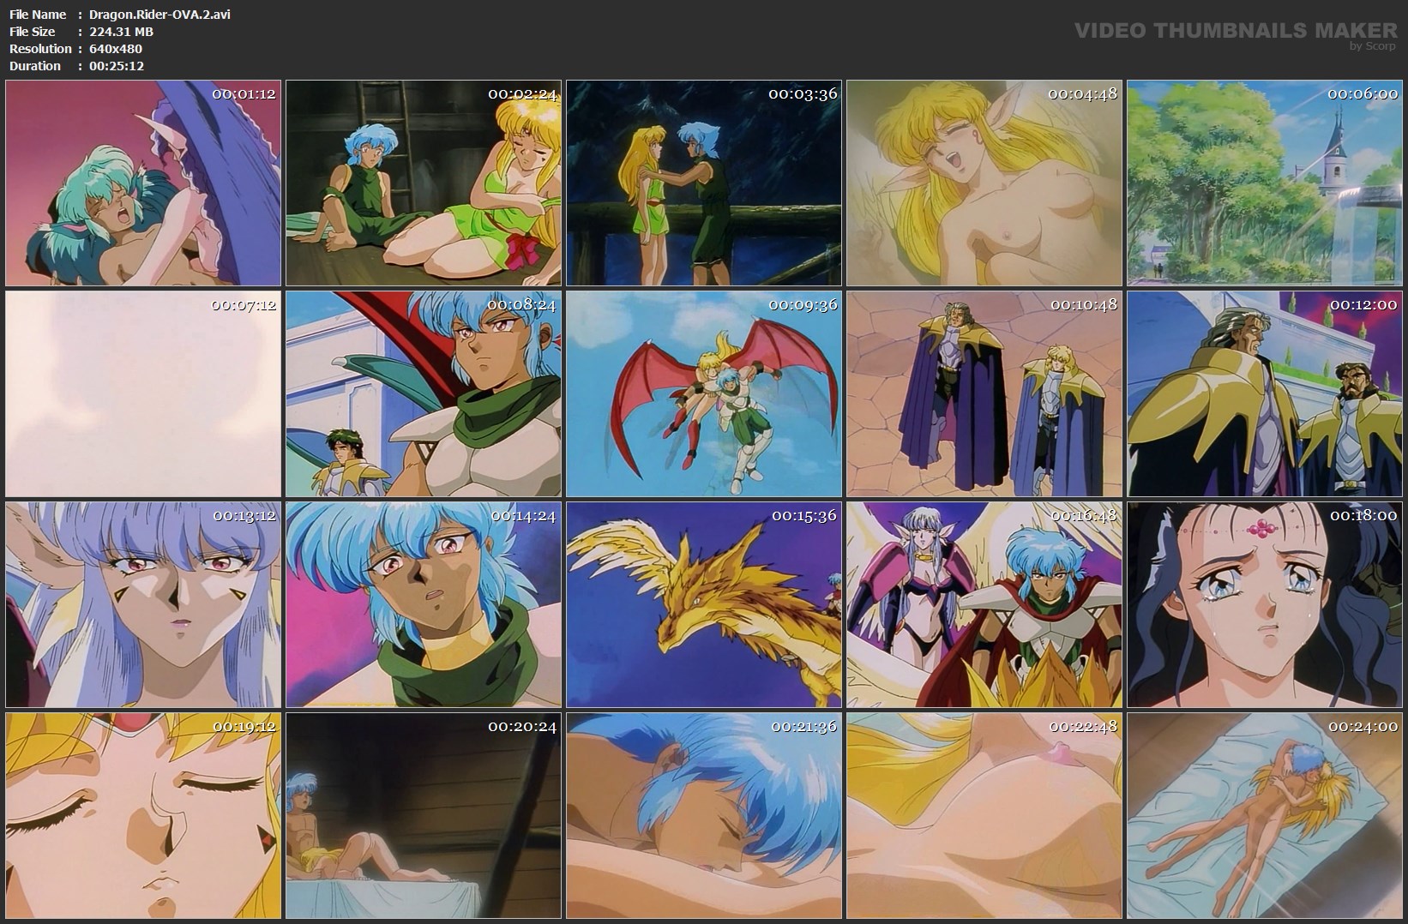Click the file size value 224.31 MB
This screenshot has width=1408, height=924.
click(x=121, y=32)
